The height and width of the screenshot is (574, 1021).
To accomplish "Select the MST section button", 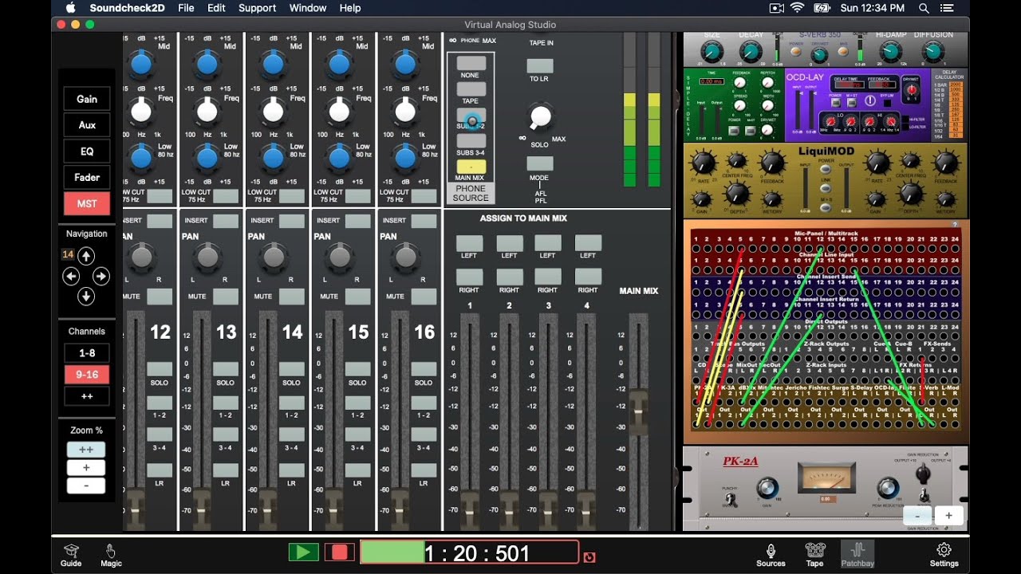I will click(x=87, y=204).
